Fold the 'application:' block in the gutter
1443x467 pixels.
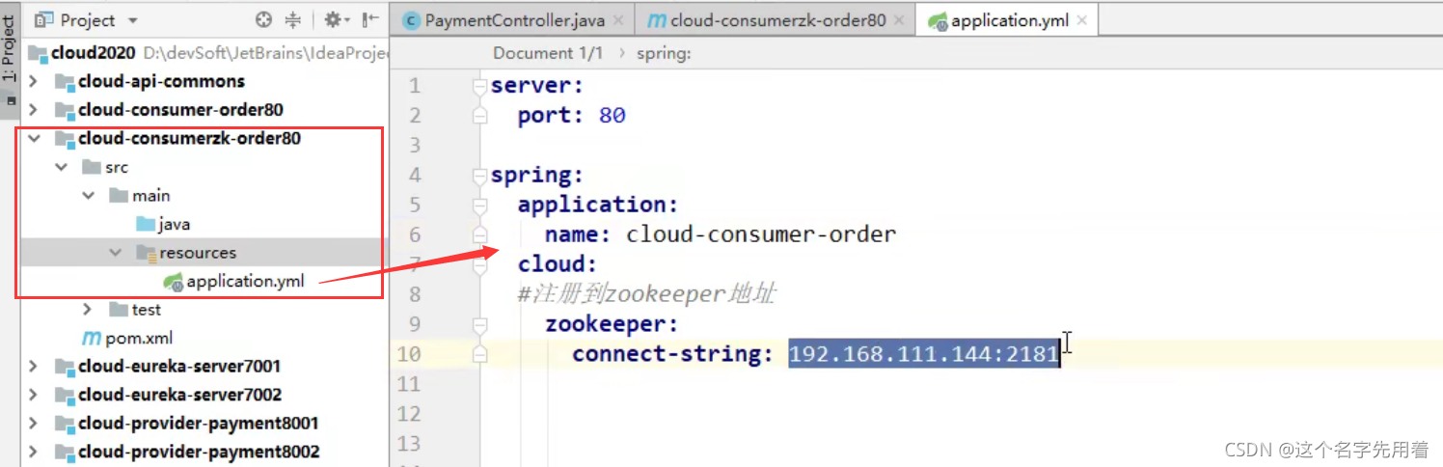[x=479, y=205]
